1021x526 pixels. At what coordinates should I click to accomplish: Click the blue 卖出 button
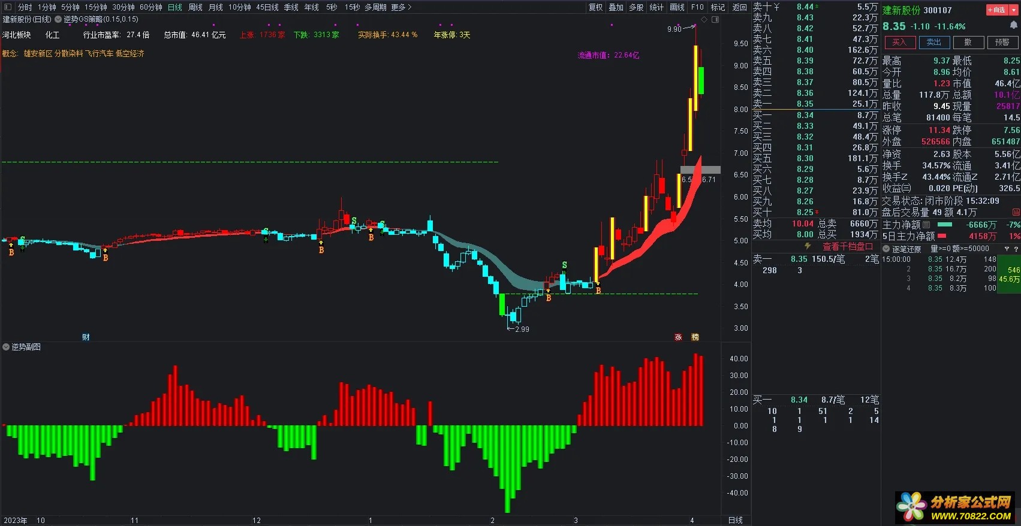tap(934, 43)
